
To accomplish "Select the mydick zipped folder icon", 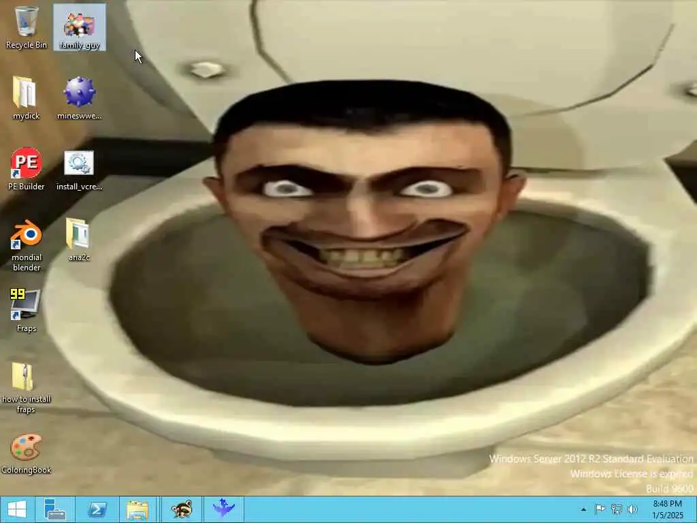I will (27, 98).
